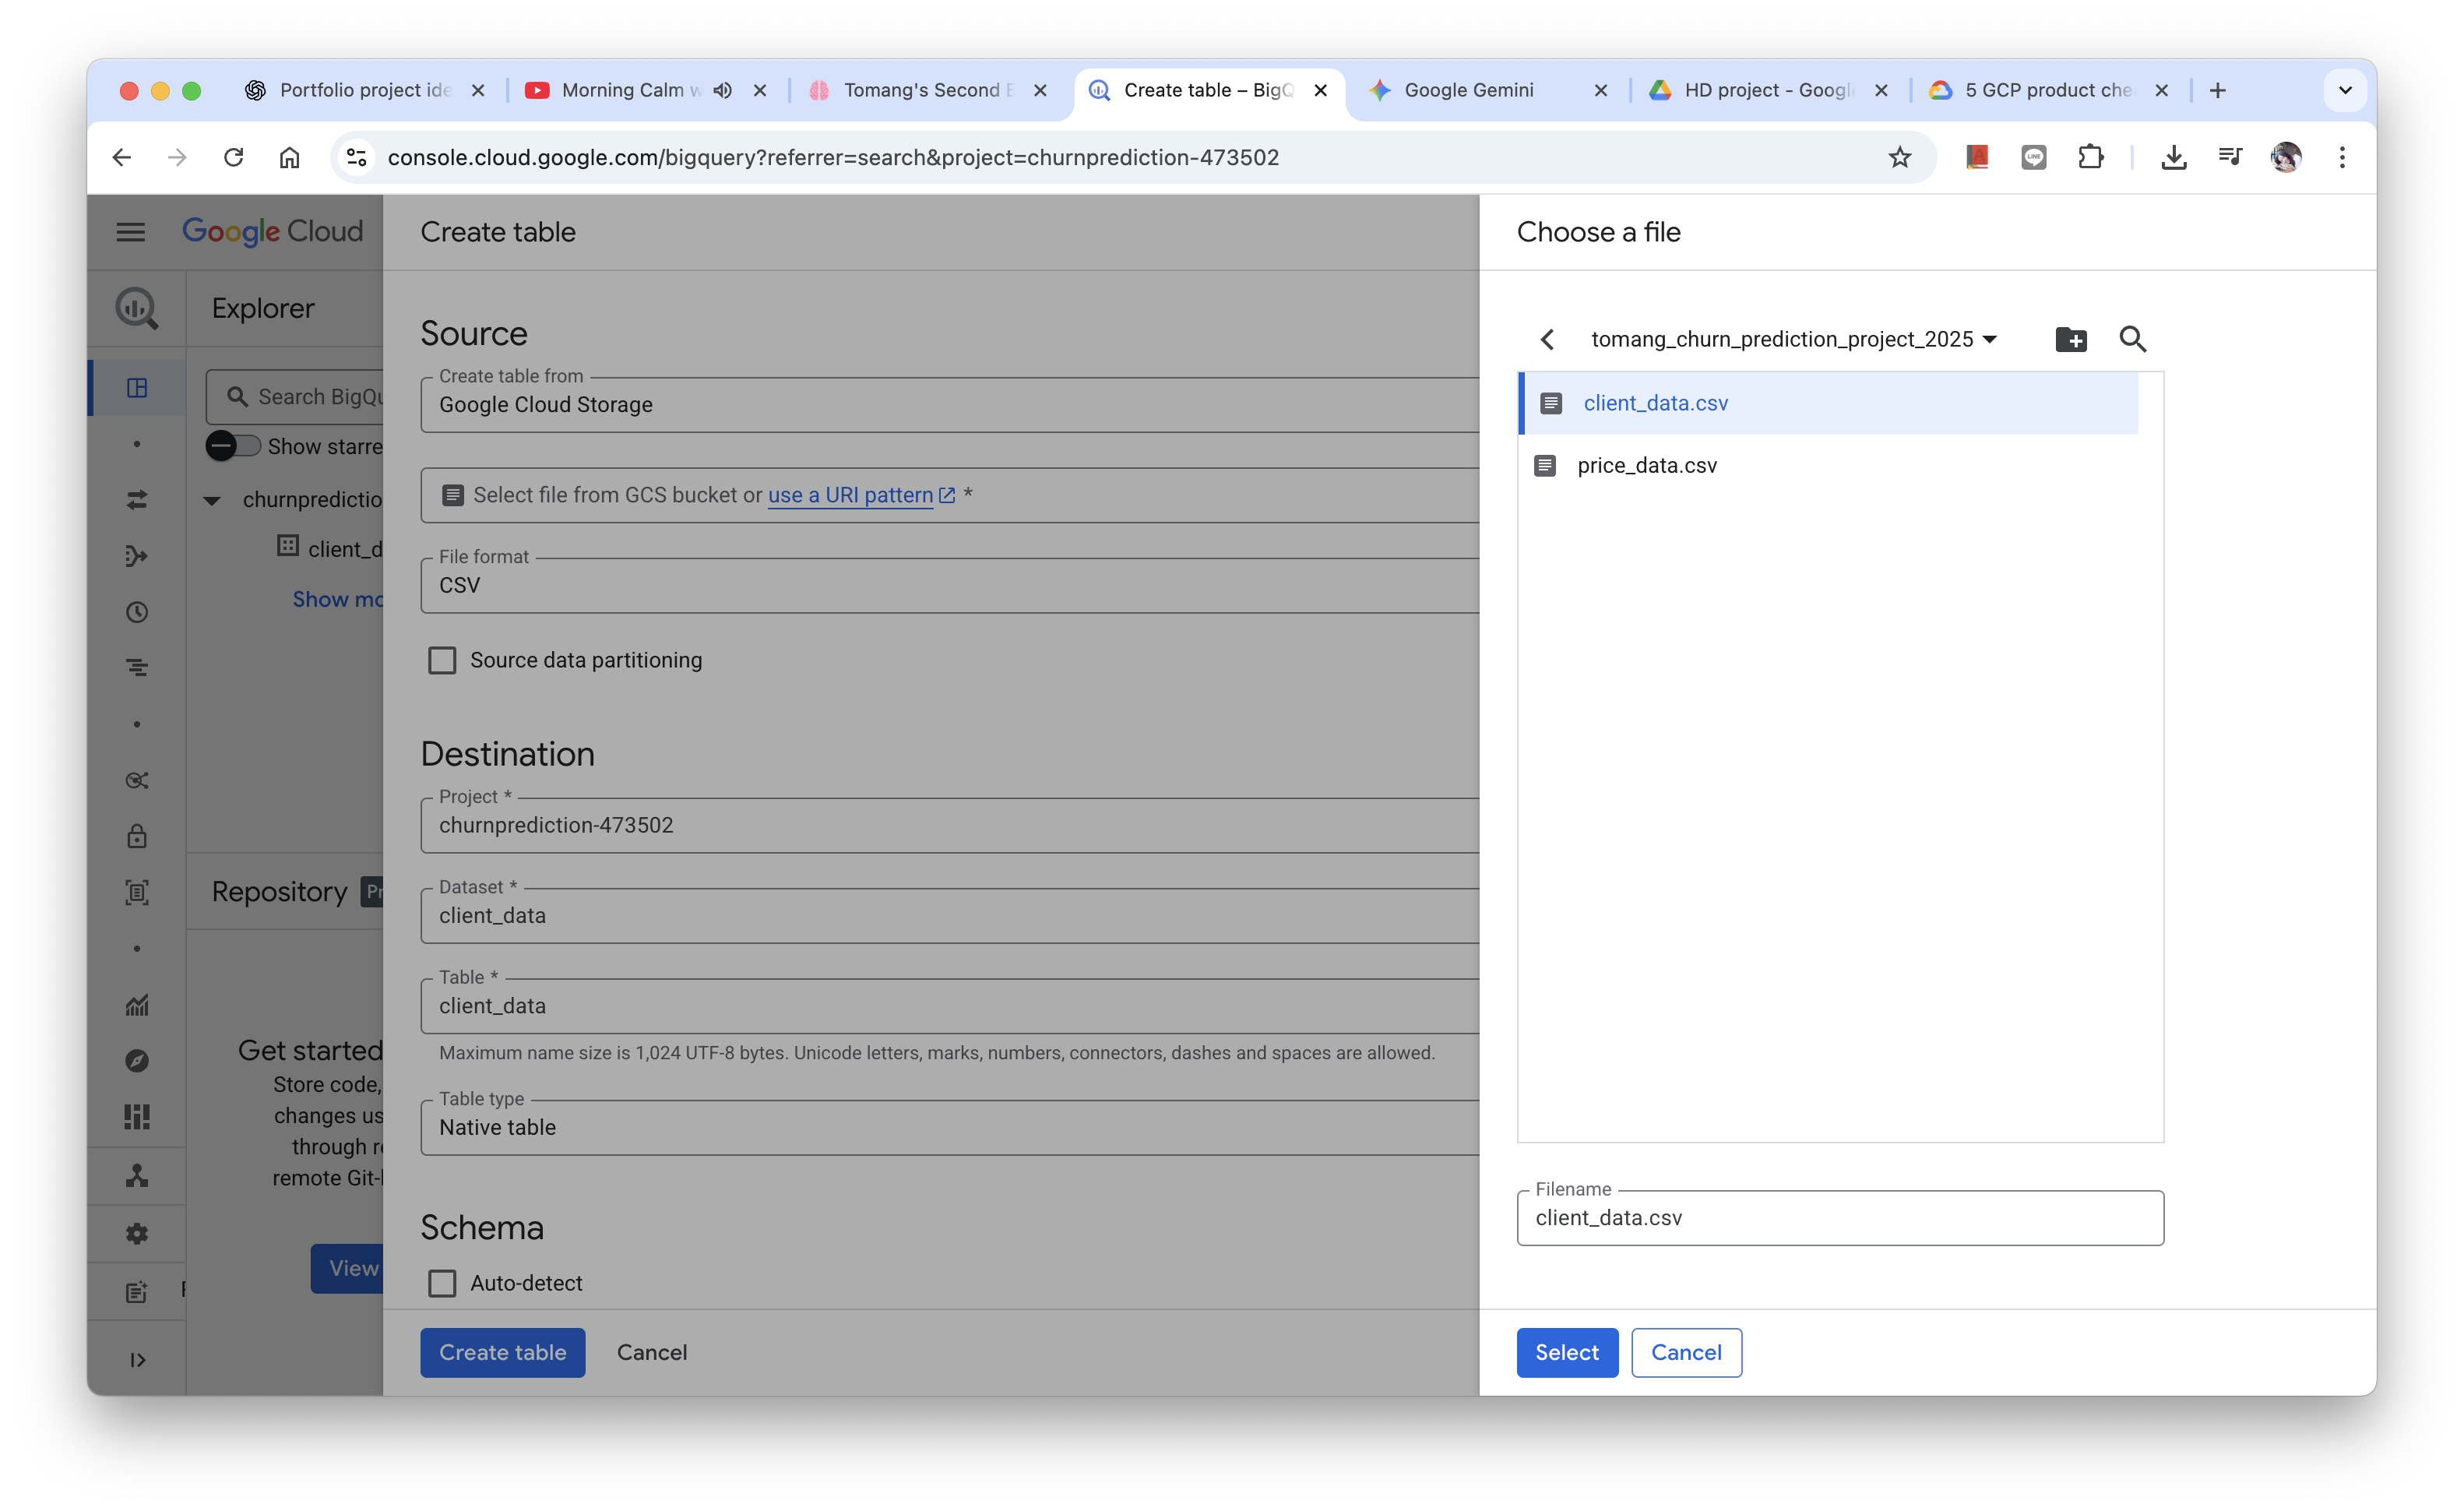Click the search files magnifier icon
This screenshot has width=2464, height=1511.
tap(2132, 339)
